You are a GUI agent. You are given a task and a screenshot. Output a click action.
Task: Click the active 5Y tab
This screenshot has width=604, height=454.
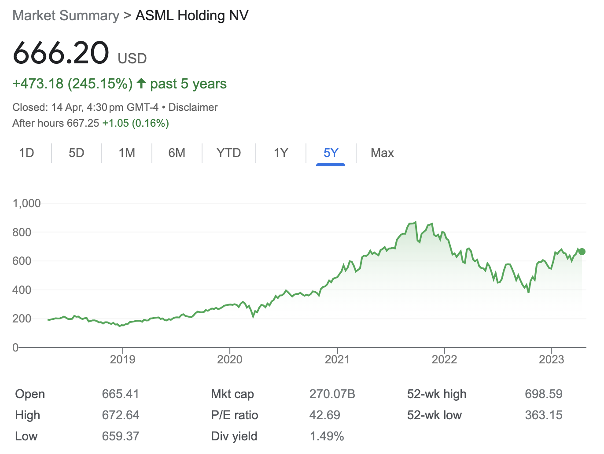[x=331, y=153]
